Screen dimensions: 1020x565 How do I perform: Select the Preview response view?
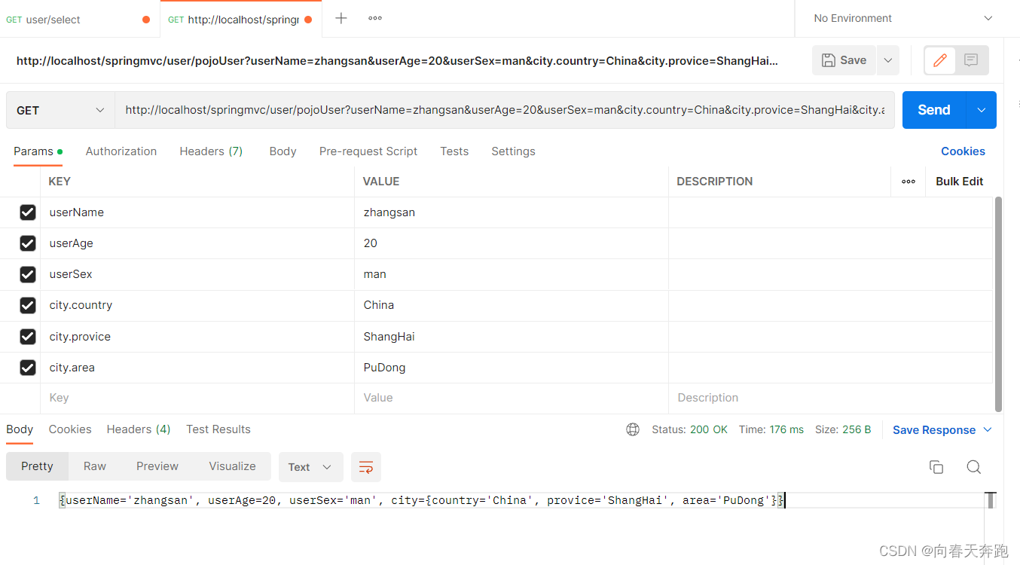(157, 466)
